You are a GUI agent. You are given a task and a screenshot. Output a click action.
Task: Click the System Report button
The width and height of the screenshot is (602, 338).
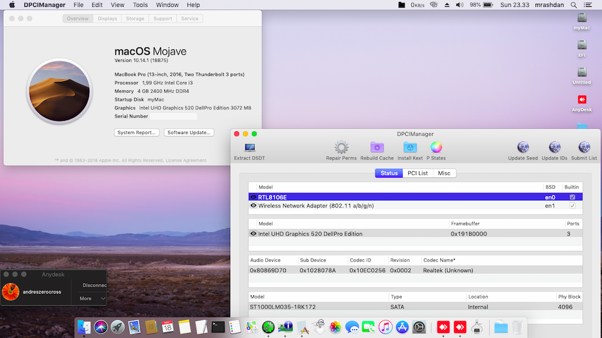136,133
